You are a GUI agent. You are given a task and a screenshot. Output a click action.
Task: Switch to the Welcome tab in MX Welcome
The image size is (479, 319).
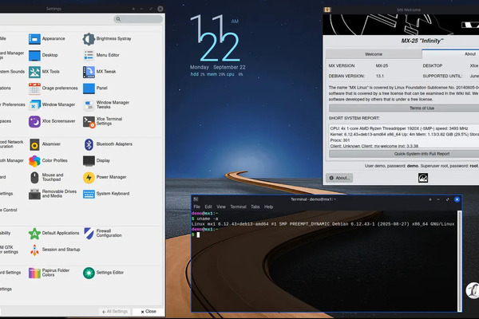[374, 54]
